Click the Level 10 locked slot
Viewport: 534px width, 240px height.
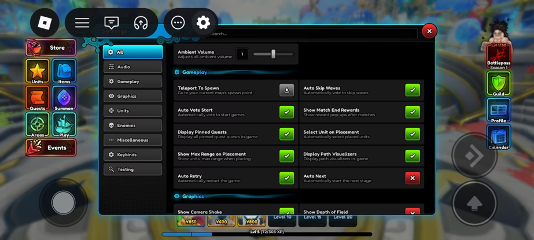coord(282,220)
